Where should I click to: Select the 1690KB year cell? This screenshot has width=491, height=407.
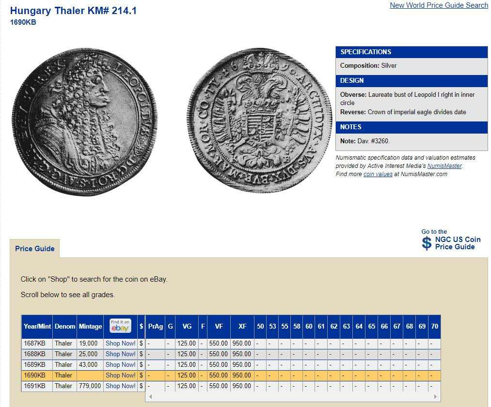(x=34, y=375)
